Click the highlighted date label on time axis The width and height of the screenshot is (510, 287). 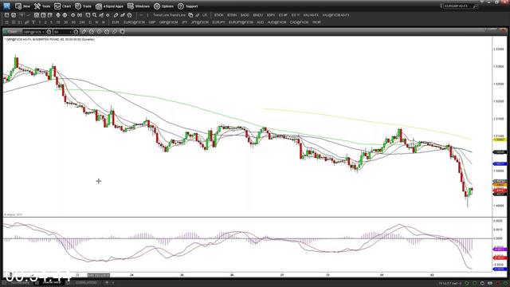click(x=99, y=275)
